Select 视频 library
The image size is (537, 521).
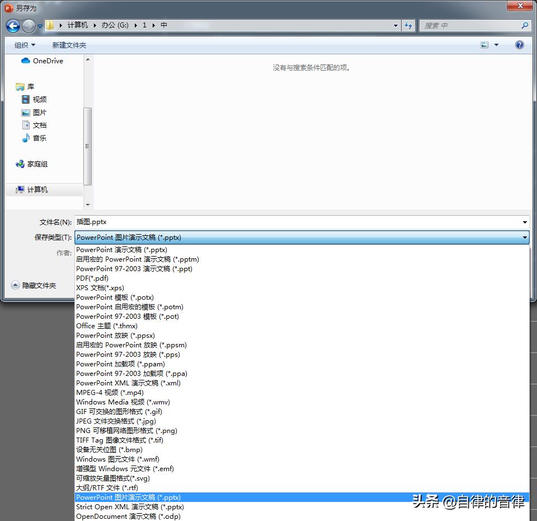[34, 100]
